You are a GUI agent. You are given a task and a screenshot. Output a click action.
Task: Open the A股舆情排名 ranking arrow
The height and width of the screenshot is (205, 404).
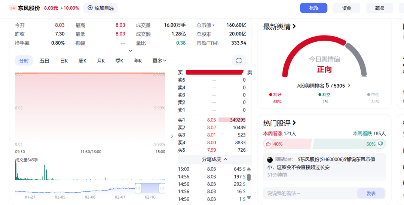click(x=349, y=86)
